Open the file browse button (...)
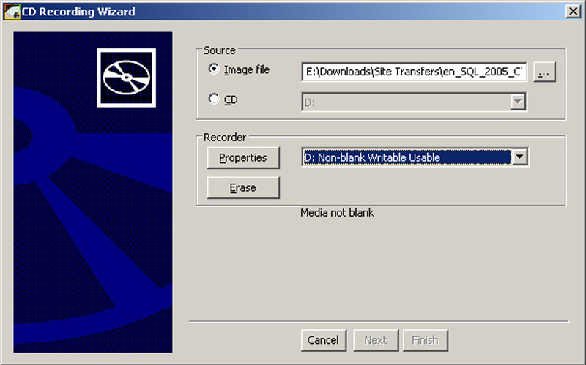The width and height of the screenshot is (586, 365). [544, 72]
